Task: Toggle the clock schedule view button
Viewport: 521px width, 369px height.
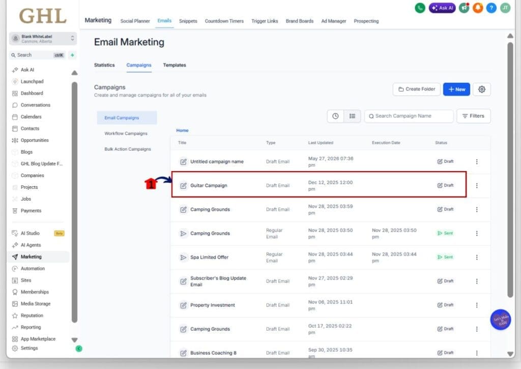Action: click(335, 116)
